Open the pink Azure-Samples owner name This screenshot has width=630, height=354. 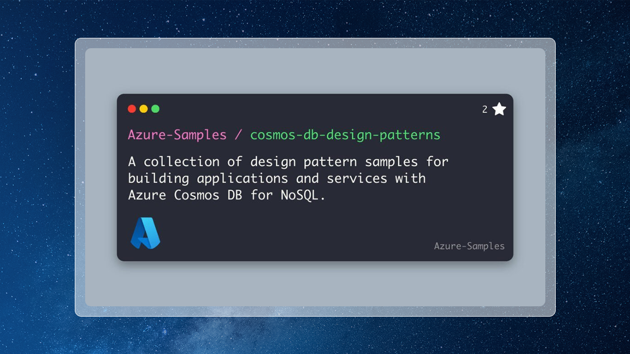tap(177, 135)
